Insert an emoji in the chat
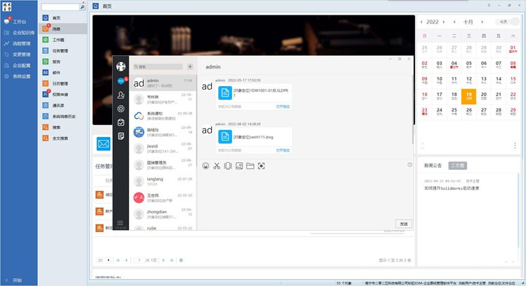 click(x=205, y=166)
